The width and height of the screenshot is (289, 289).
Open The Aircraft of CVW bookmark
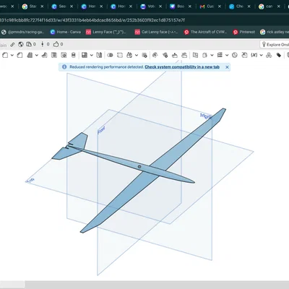tap(205, 32)
